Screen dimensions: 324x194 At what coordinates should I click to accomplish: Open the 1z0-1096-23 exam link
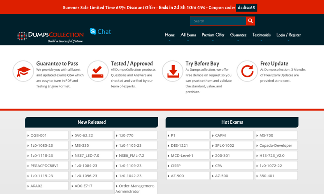(91, 176)
